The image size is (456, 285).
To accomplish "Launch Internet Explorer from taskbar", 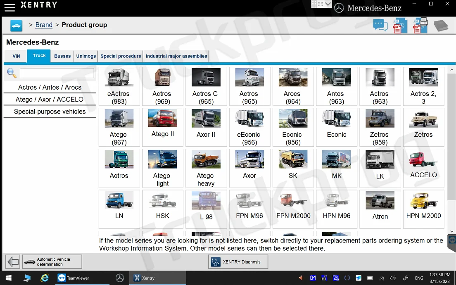I will [x=45, y=278].
